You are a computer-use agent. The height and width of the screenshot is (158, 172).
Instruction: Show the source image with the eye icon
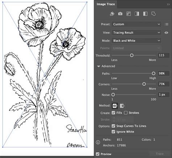(166, 33)
